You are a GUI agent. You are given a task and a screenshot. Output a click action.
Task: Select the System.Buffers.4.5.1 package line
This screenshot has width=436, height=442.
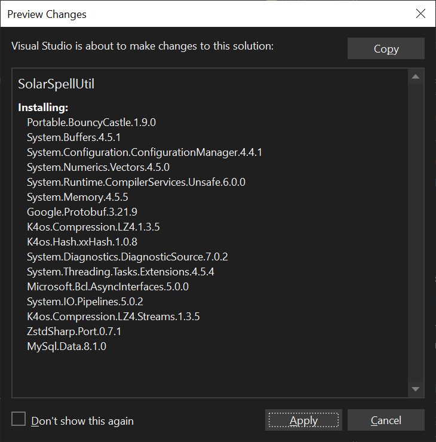73,137
